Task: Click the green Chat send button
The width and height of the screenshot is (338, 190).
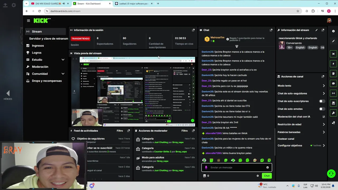Action: coord(267,176)
